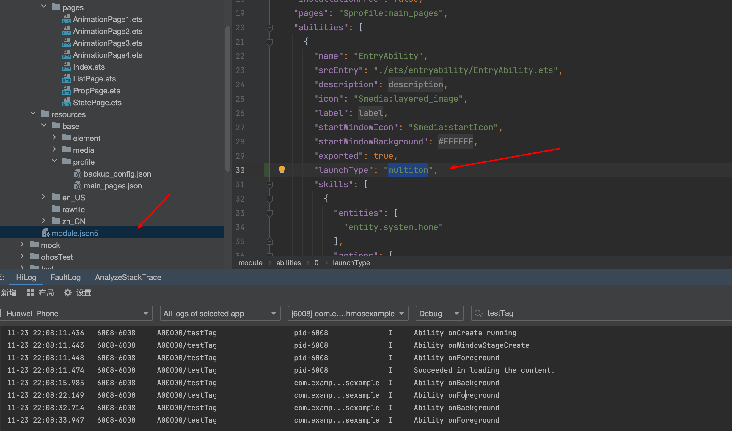Click the Index.ets file icon

pyautogui.click(x=67, y=67)
